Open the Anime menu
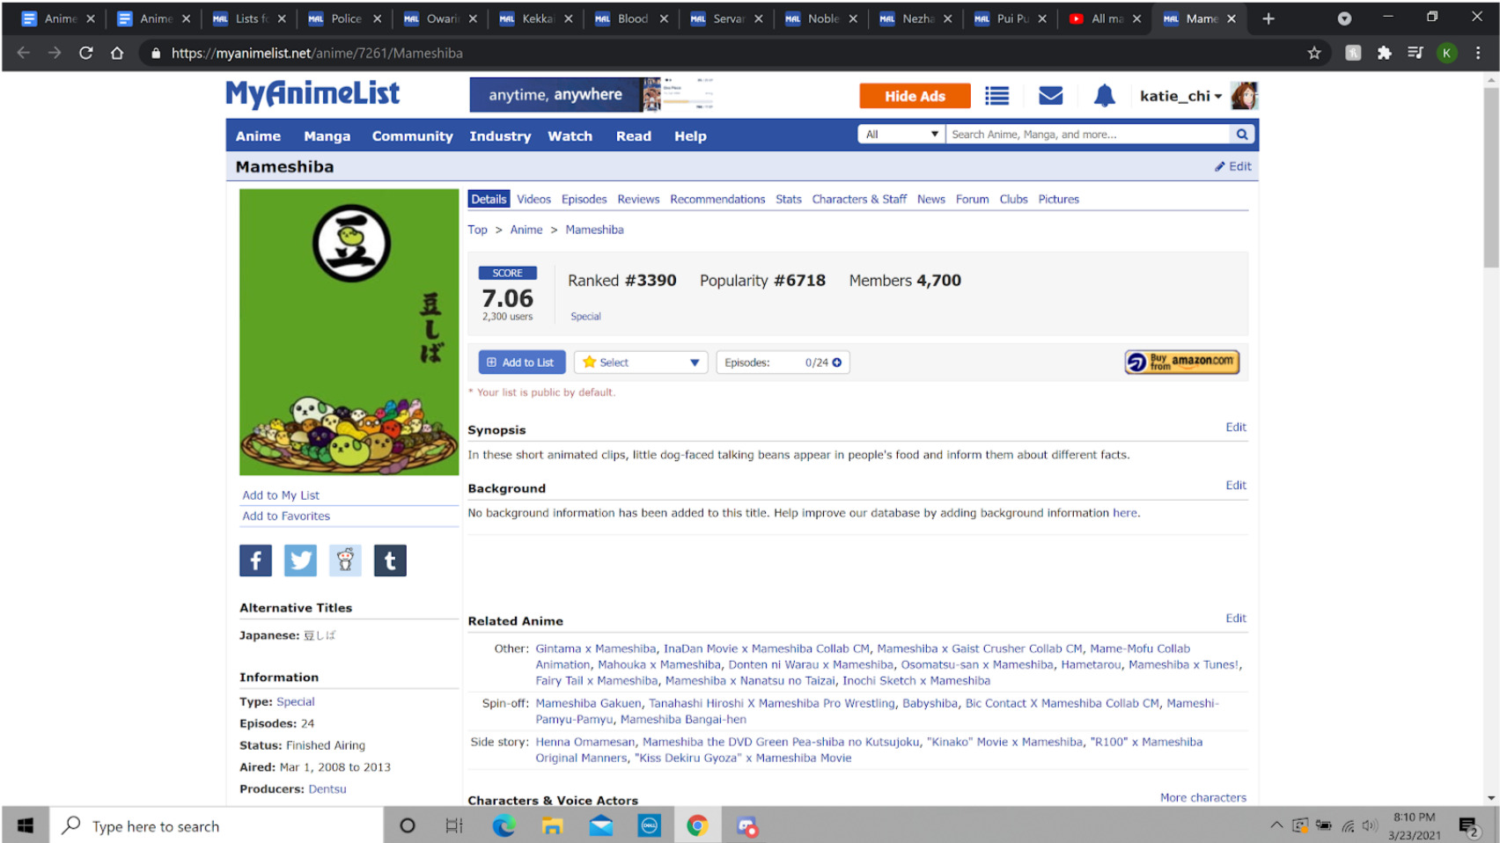The image size is (1500, 843). (x=258, y=136)
